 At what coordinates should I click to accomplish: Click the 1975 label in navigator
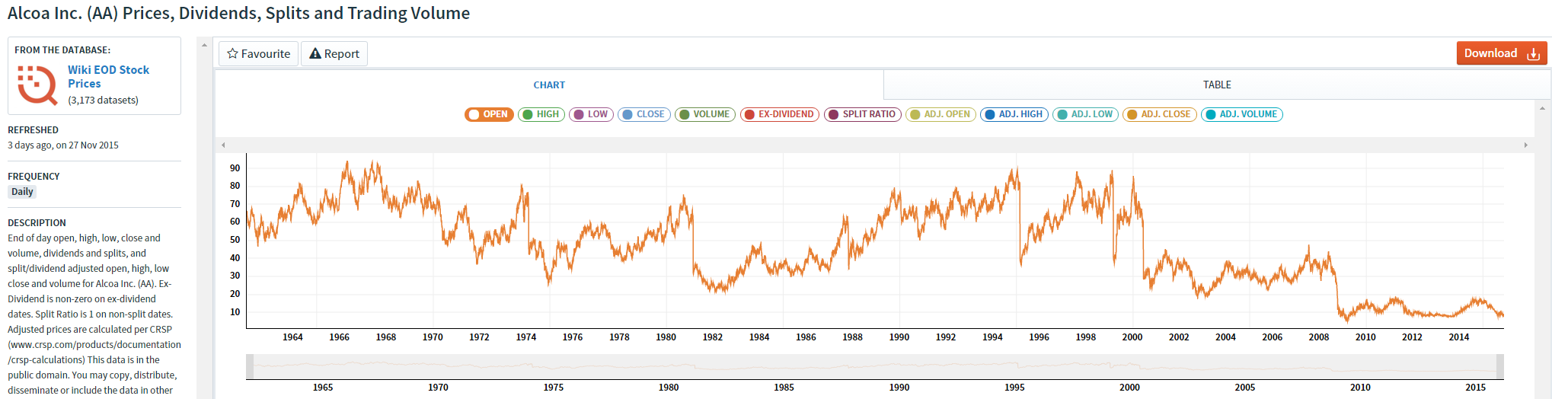point(554,387)
